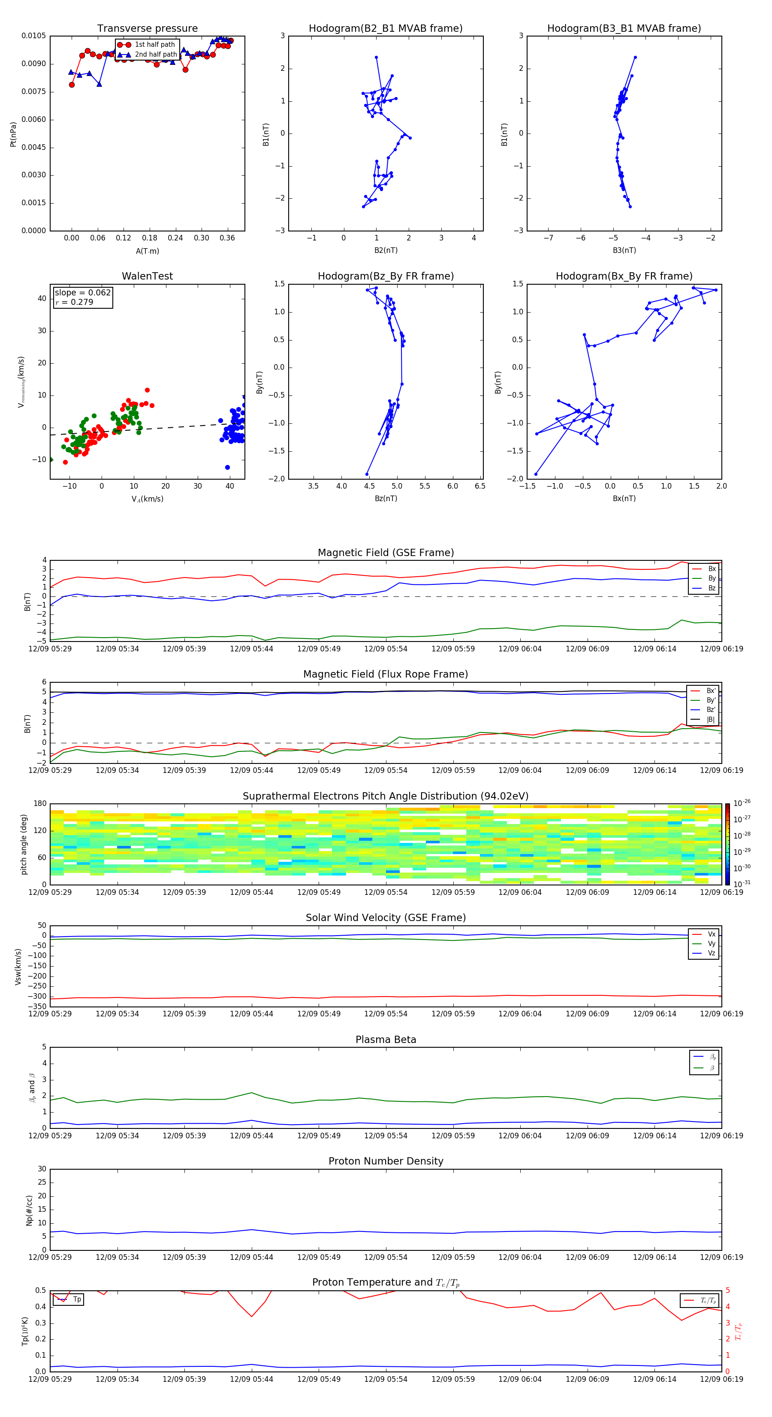Click the "B2(nT)" x-axis label
The image size is (772, 1417).
(x=386, y=250)
